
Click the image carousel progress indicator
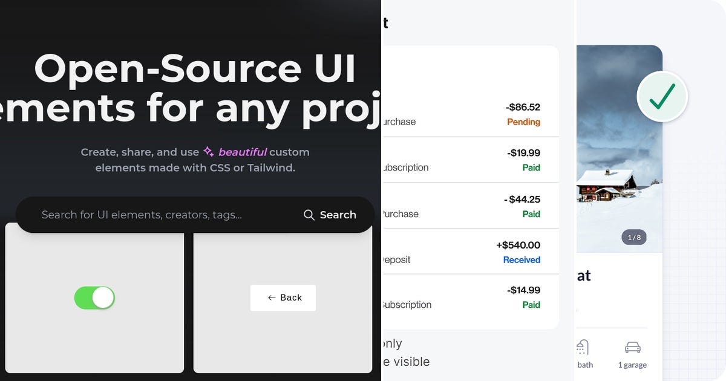click(635, 237)
